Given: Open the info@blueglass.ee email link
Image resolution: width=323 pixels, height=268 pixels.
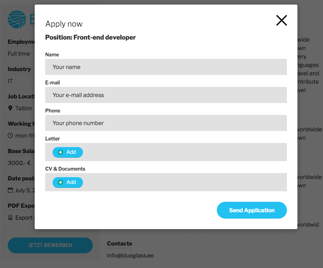Looking at the screenshot, I should point(130,256).
